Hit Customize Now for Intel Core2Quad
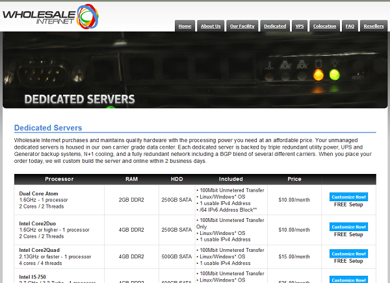Image resolution: width=390 pixels, height=283 pixels. pyautogui.click(x=348, y=254)
